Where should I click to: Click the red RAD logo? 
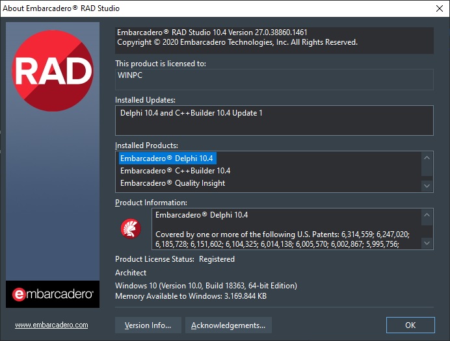(x=53, y=71)
